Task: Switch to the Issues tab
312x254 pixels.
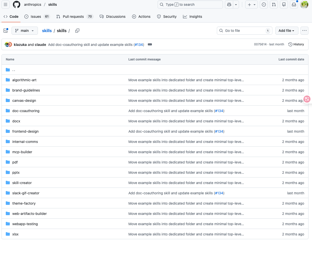Action: [37, 17]
